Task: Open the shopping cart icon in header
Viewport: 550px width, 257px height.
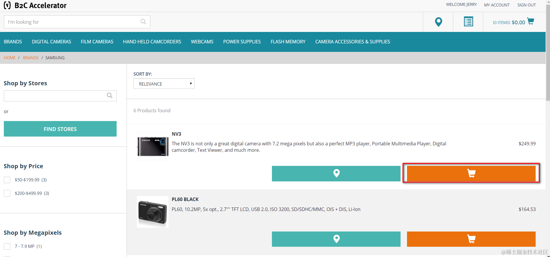Action: click(530, 21)
